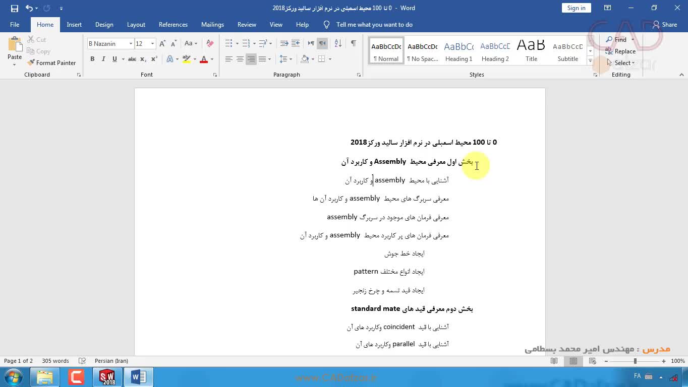
Task: Open the font size dropdown
Action: point(152,44)
